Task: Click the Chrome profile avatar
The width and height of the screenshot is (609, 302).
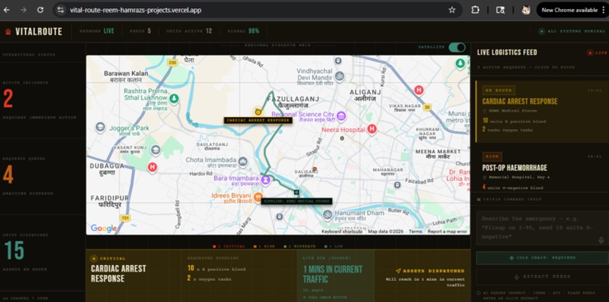Action: (526, 10)
